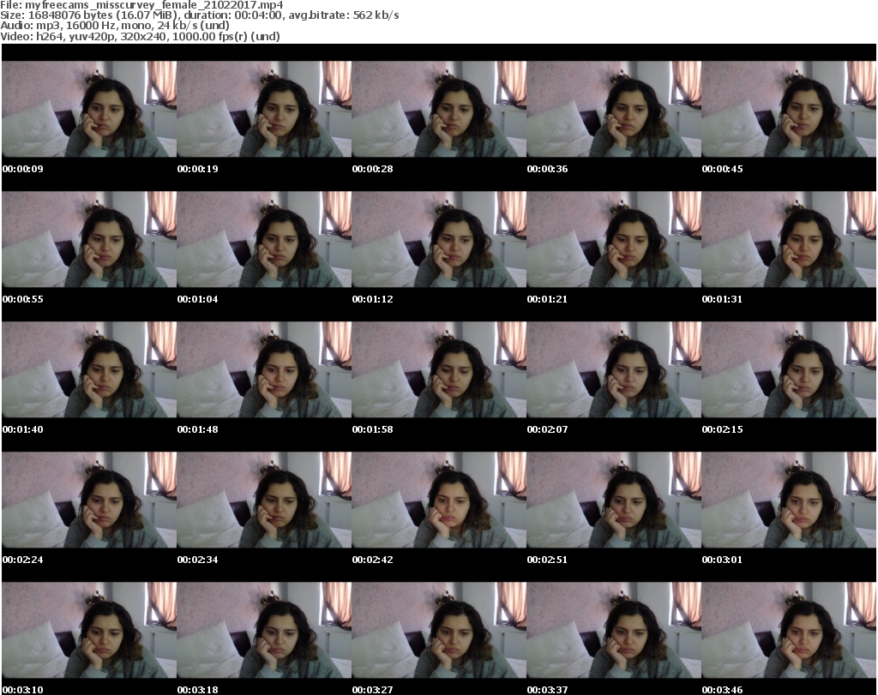878x695 pixels.
Task: Select the thumbnail frame at 00:01:58
Action: click(439, 370)
